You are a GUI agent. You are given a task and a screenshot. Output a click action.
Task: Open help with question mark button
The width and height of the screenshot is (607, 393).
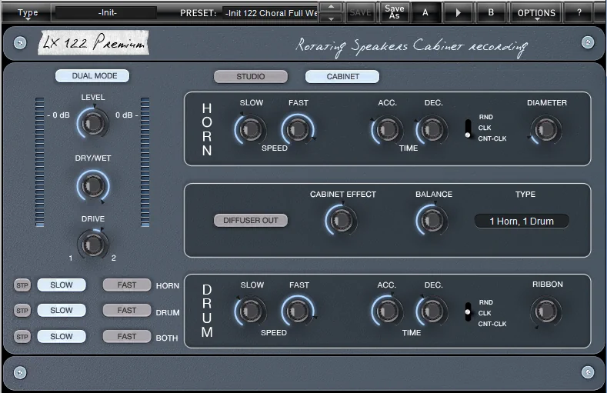(x=579, y=13)
